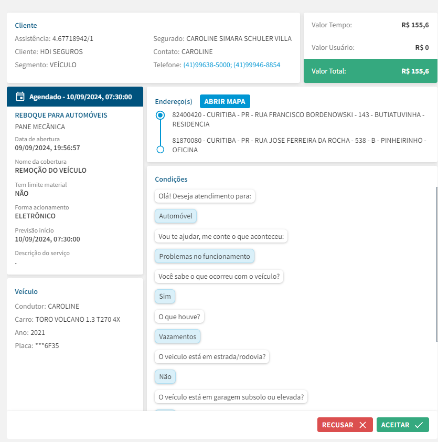This screenshot has height=442, width=438.
Task: Click the calendar icon beside Agendado
Action: click(20, 97)
